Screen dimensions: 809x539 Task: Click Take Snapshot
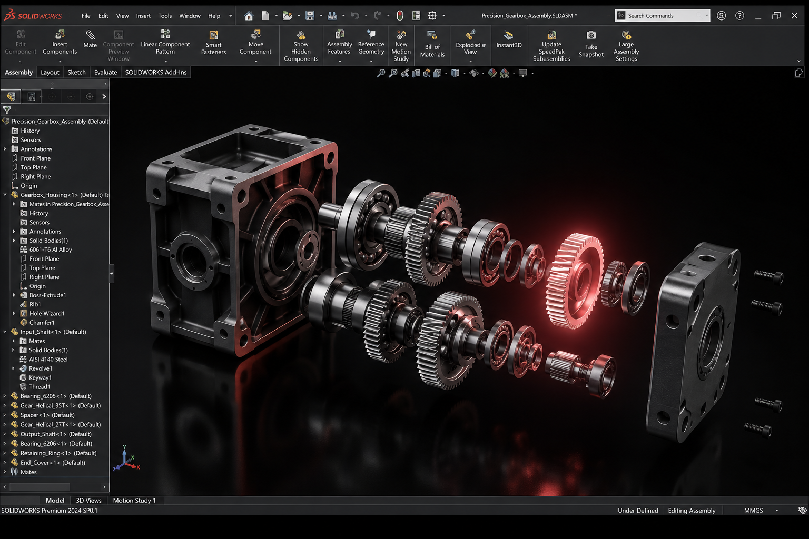pyautogui.click(x=591, y=44)
